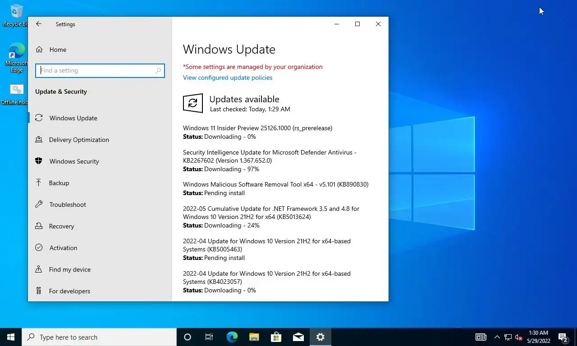Click the muted volume tray icon
This screenshot has width=577, height=346.
[x=518, y=337]
